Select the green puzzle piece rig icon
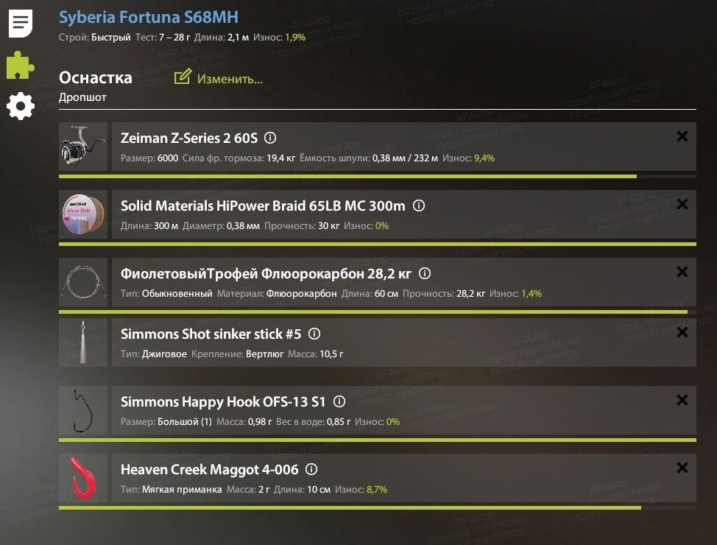The height and width of the screenshot is (545, 717). 20,65
